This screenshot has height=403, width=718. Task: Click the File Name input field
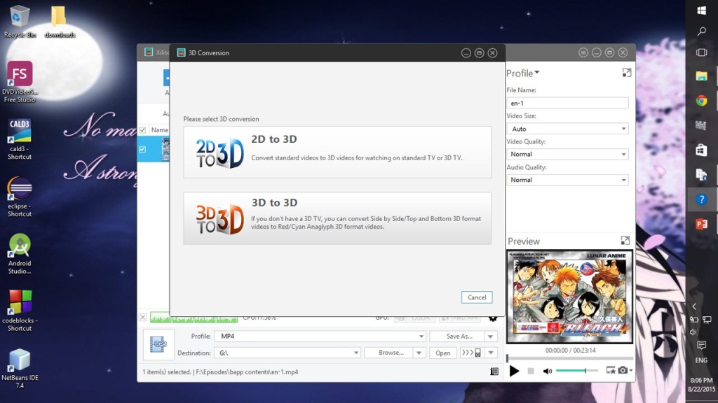pyautogui.click(x=567, y=104)
